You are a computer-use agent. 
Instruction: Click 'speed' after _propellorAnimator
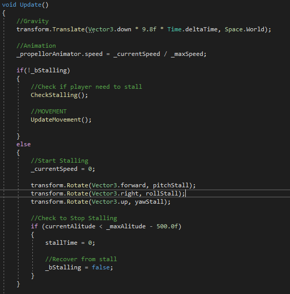click(x=93, y=54)
